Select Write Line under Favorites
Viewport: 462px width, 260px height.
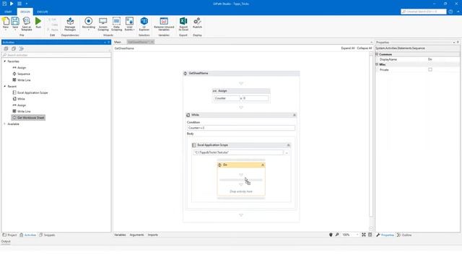pyautogui.click(x=22, y=80)
